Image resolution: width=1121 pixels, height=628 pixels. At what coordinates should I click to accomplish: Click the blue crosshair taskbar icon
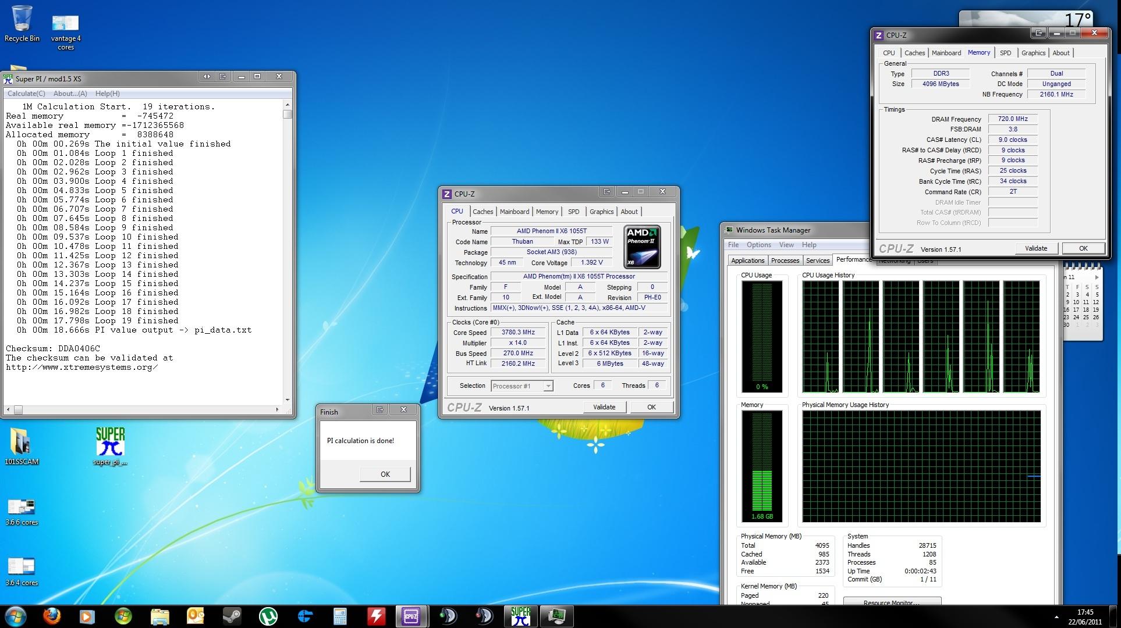pos(304,616)
